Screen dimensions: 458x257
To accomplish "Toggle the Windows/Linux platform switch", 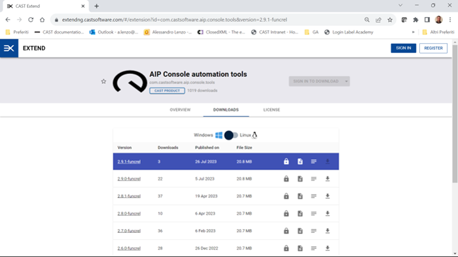I will 231,135.
